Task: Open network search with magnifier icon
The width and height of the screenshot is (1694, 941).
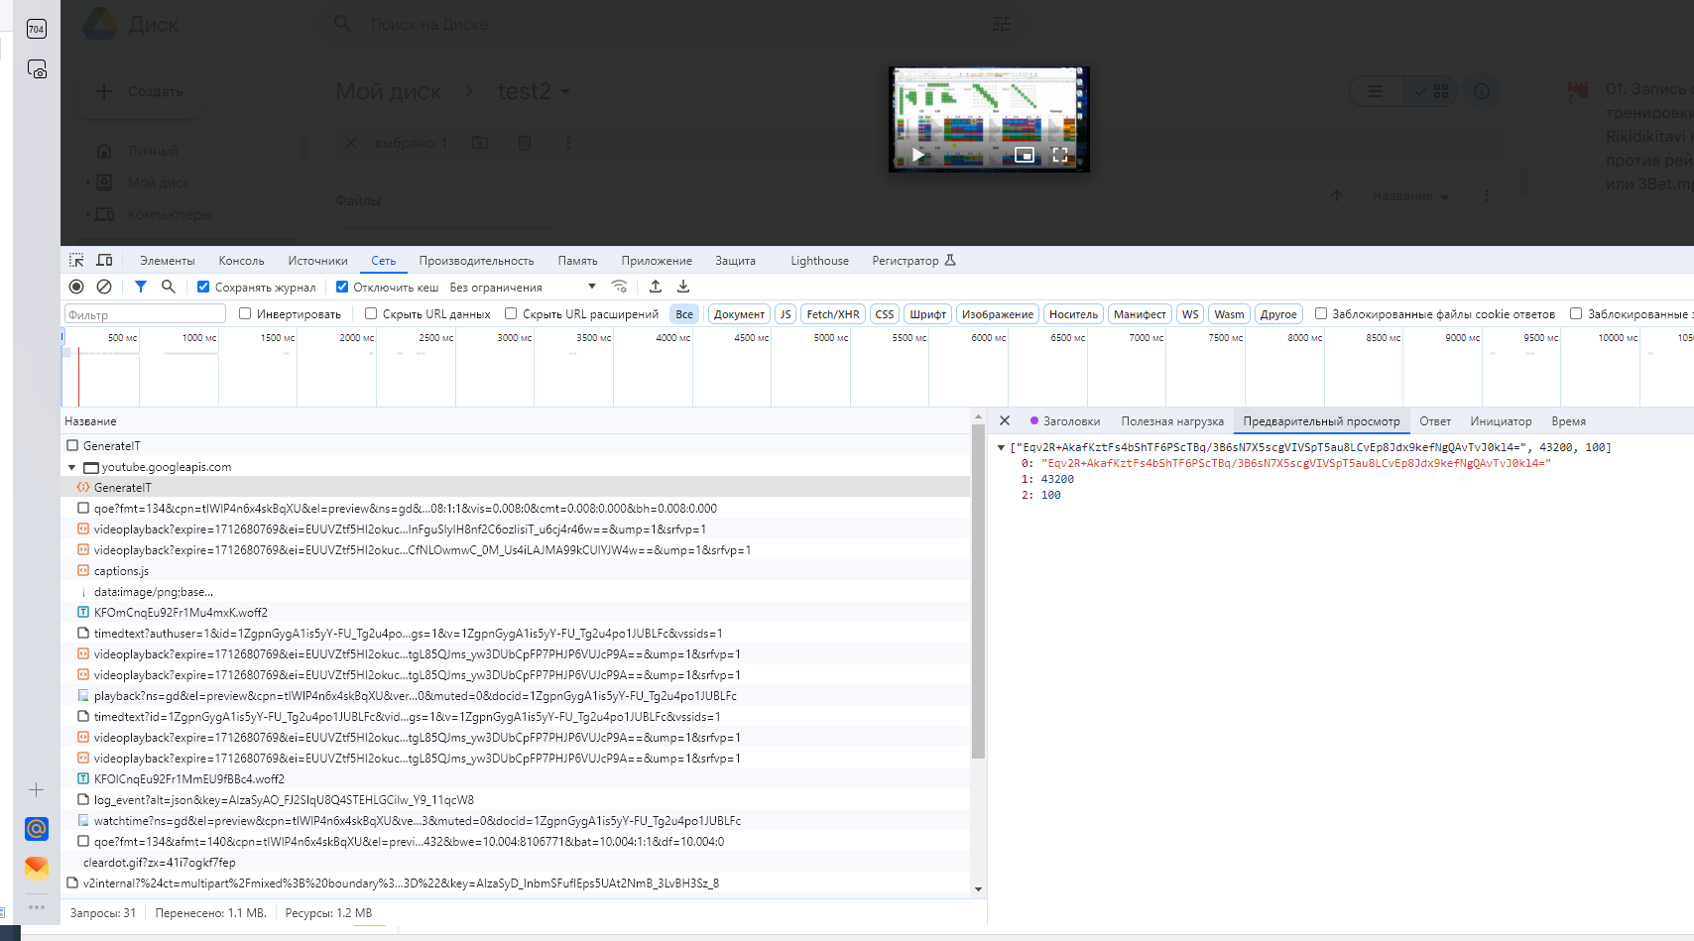Action: pyautogui.click(x=169, y=287)
